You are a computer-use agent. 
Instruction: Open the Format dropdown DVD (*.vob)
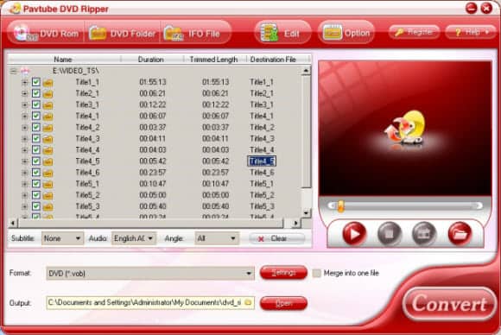150,274
